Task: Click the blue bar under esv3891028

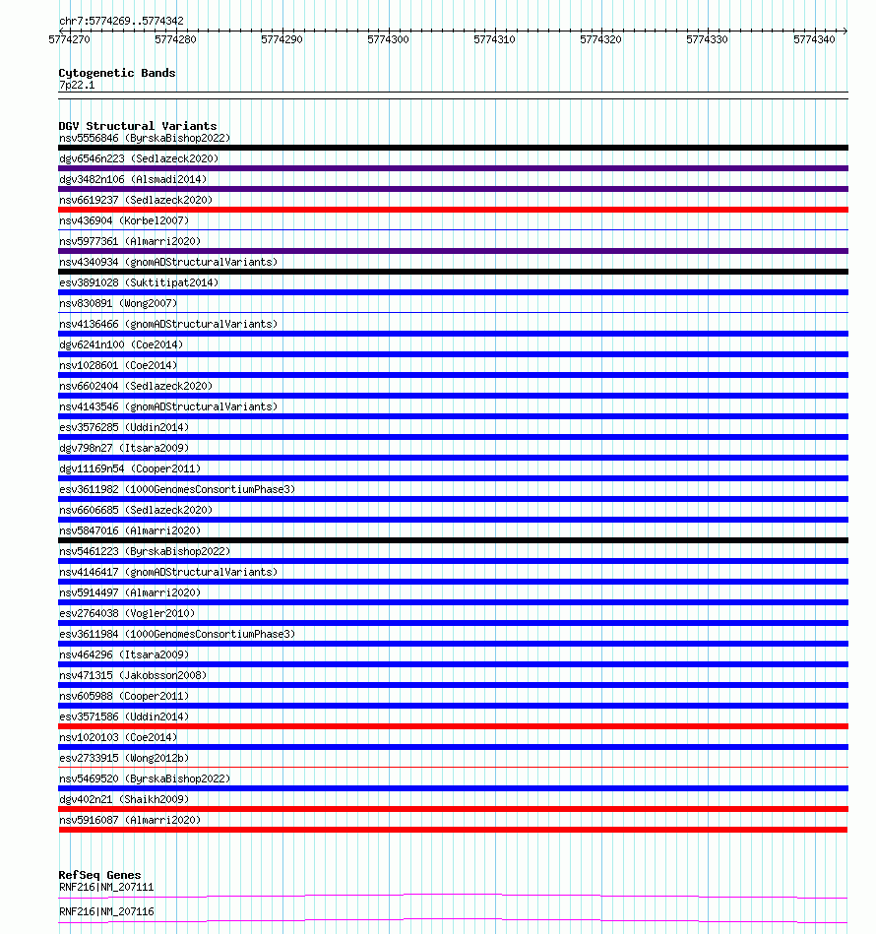Action: (453, 292)
